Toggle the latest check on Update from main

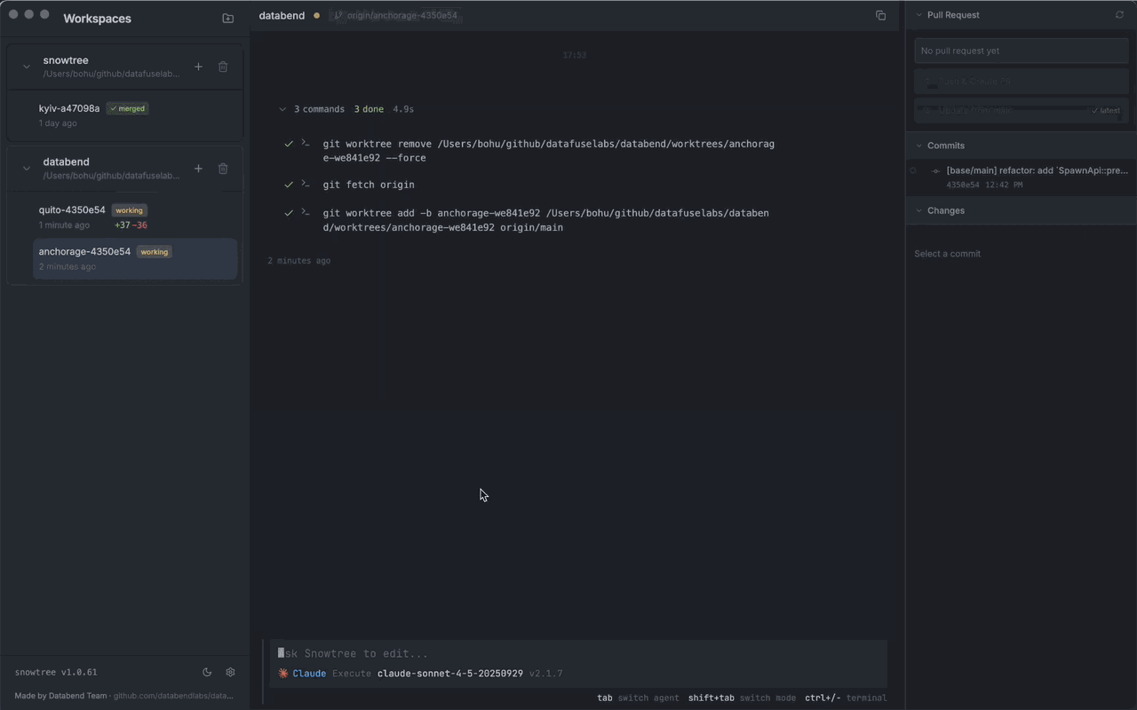click(x=1104, y=110)
